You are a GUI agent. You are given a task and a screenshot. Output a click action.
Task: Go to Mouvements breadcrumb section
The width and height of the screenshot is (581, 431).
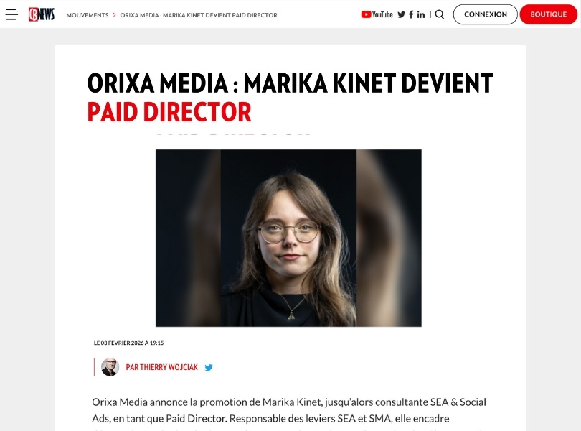click(88, 15)
